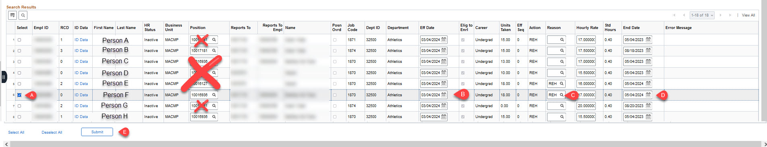The image size is (767, 147).
Task: Open Reason lookup magnifier for Person F
Action: point(562,95)
